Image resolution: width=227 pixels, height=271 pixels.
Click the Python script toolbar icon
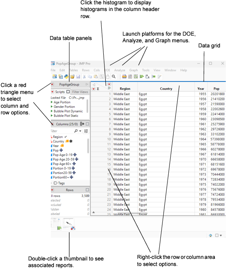pos(66,77)
